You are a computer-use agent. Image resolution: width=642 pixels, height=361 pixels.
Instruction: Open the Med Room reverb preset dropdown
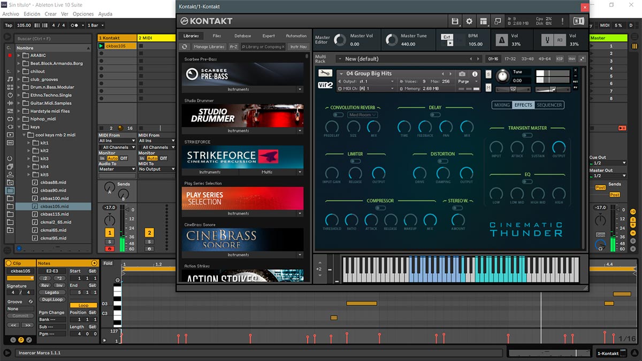coord(363,115)
